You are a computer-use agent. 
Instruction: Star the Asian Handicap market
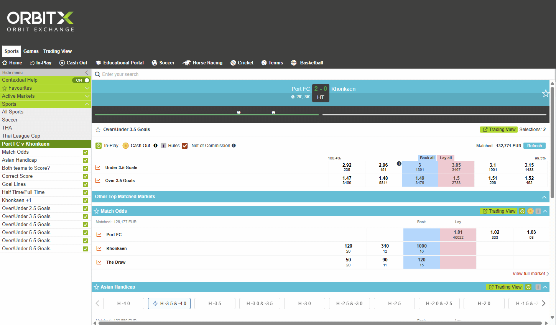click(x=97, y=287)
